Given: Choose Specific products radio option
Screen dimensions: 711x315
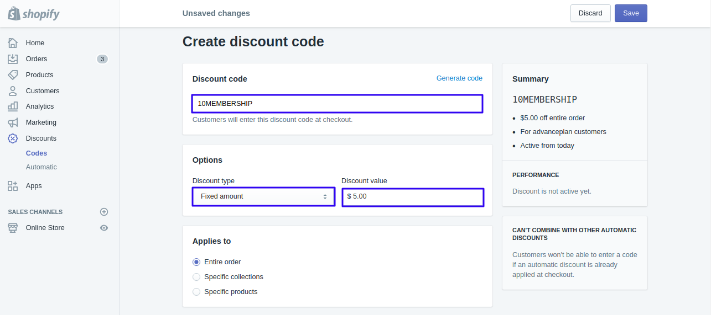Looking at the screenshot, I should pos(196,292).
